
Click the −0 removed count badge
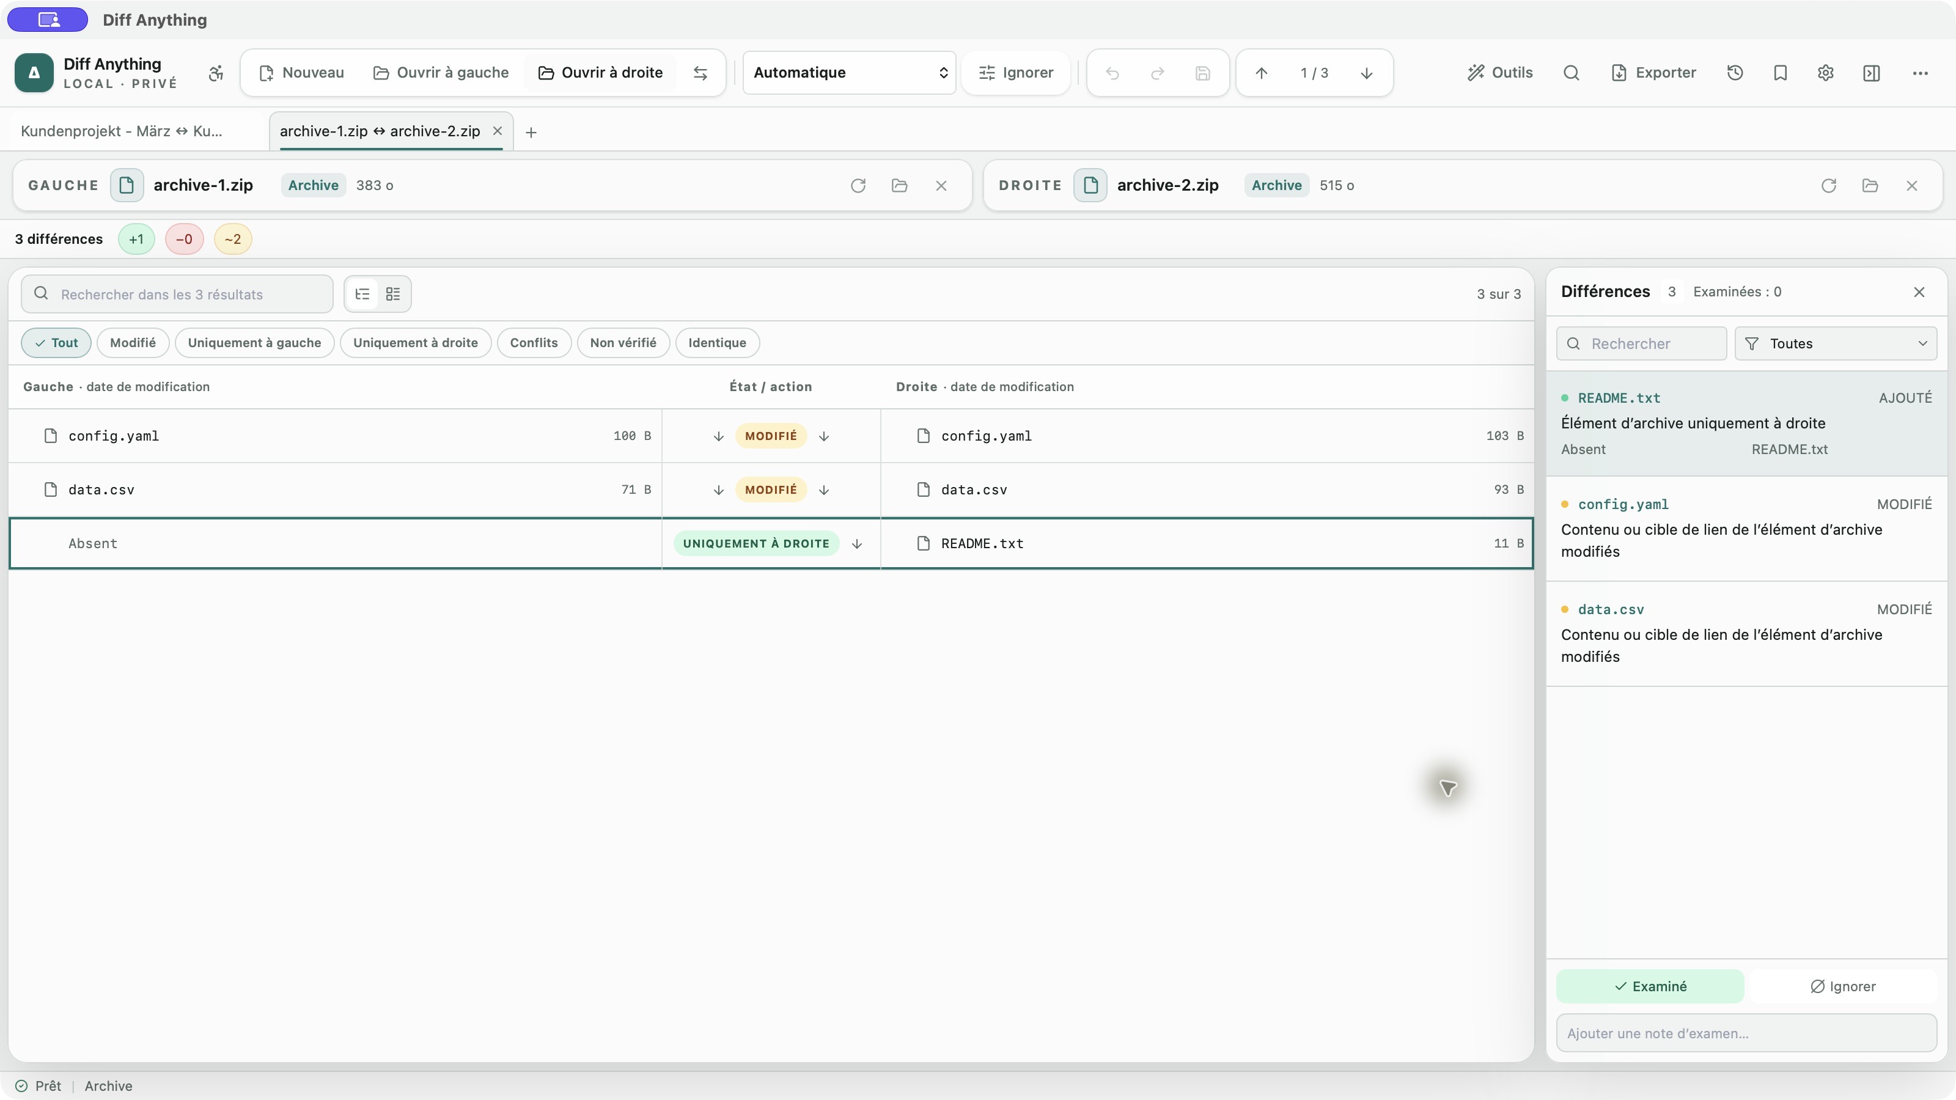click(x=184, y=239)
